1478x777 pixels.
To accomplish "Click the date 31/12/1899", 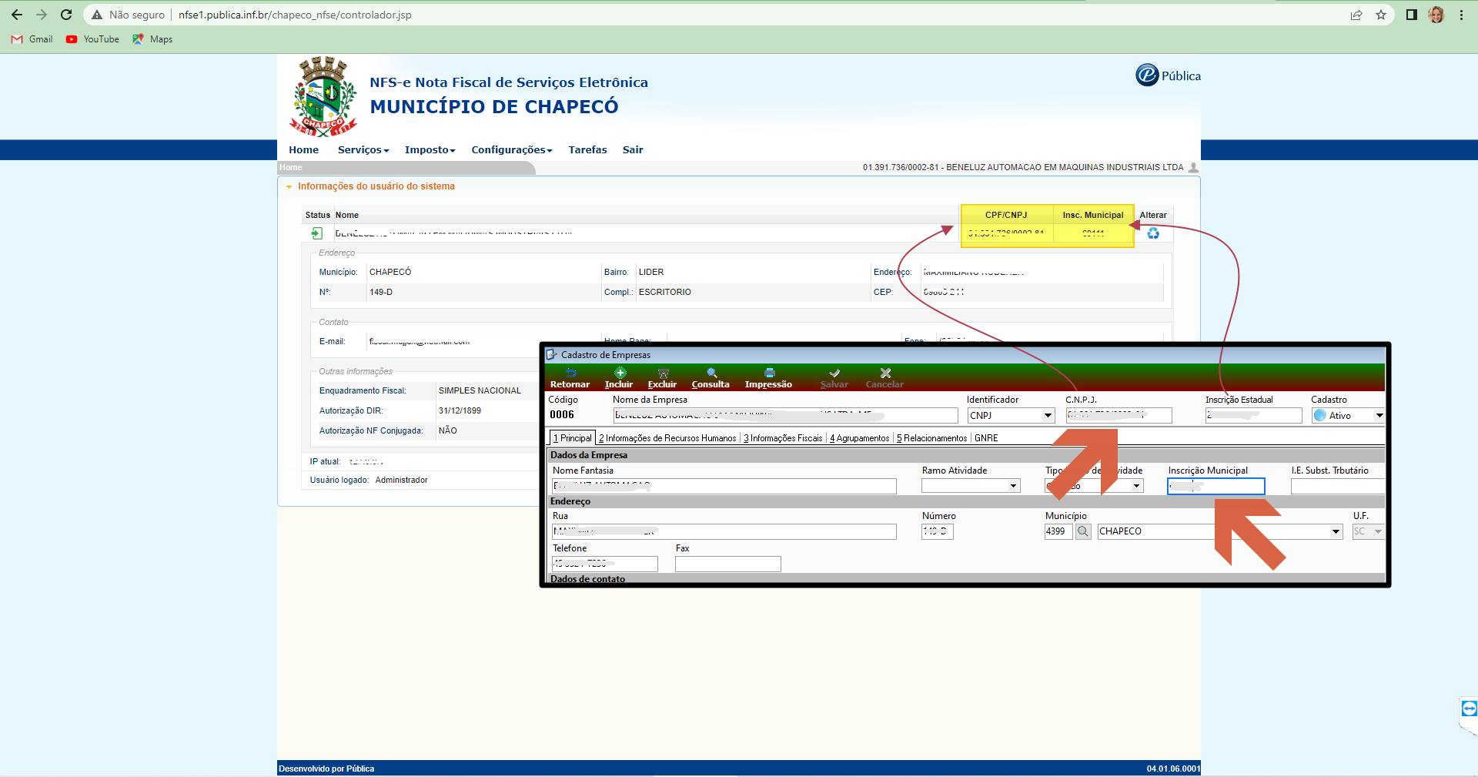I will coord(460,411).
